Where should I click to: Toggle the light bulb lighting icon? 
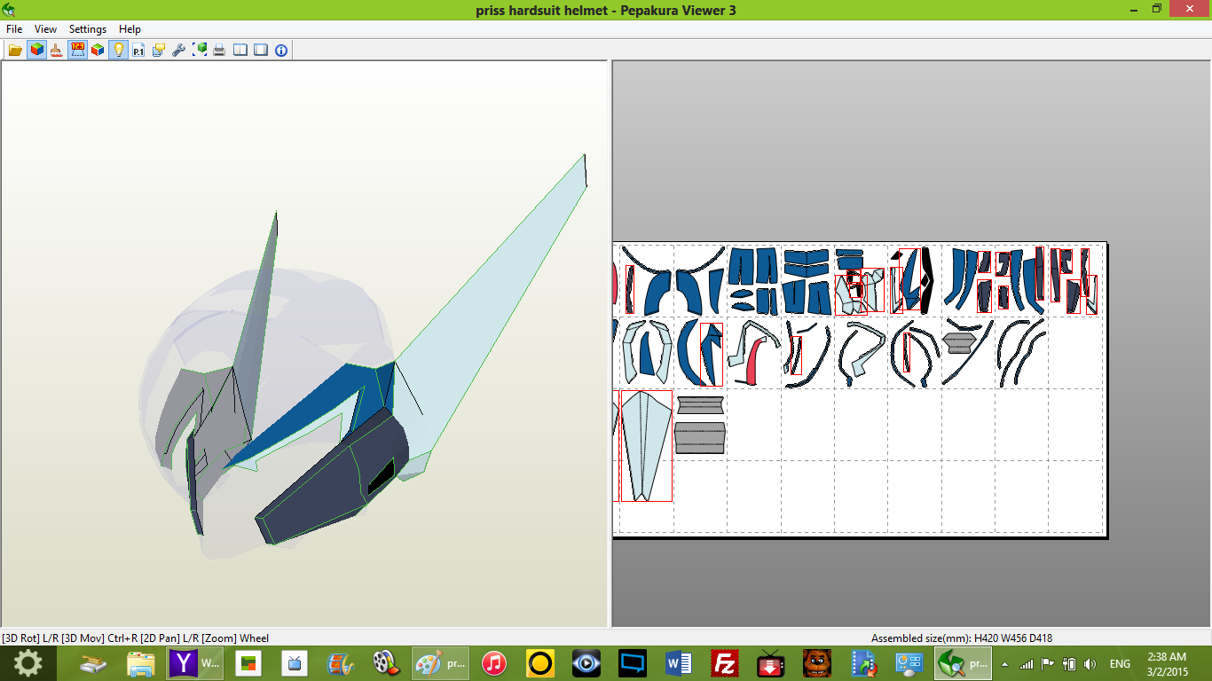118,50
